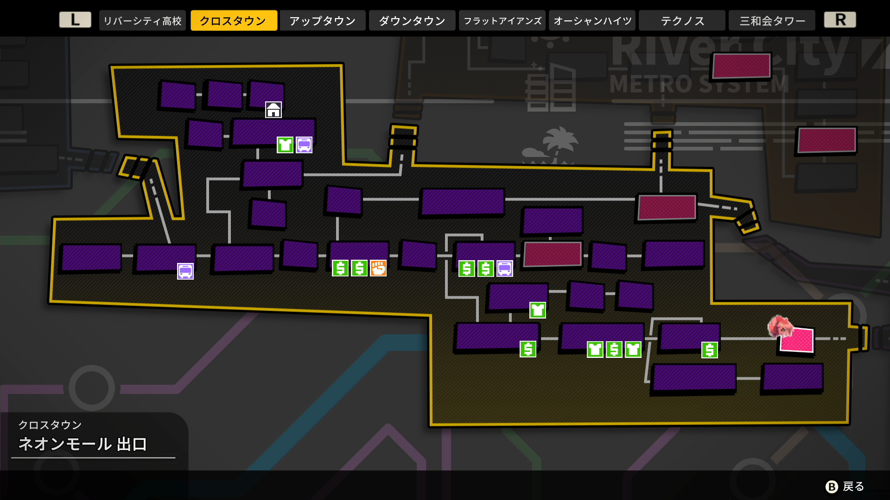Click the orange fist dojo icon
Image resolution: width=890 pixels, height=500 pixels.
(x=378, y=268)
